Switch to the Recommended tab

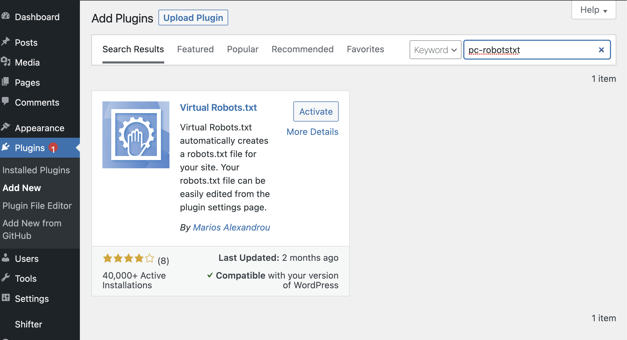click(302, 49)
